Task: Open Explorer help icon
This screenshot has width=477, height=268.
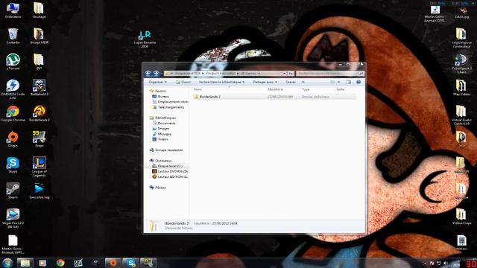Action: 358,82
